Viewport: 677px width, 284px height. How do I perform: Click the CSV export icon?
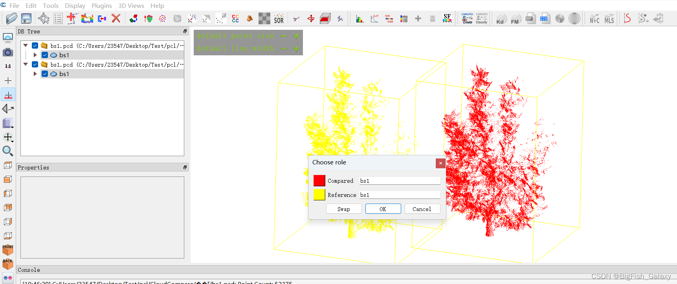click(545, 18)
